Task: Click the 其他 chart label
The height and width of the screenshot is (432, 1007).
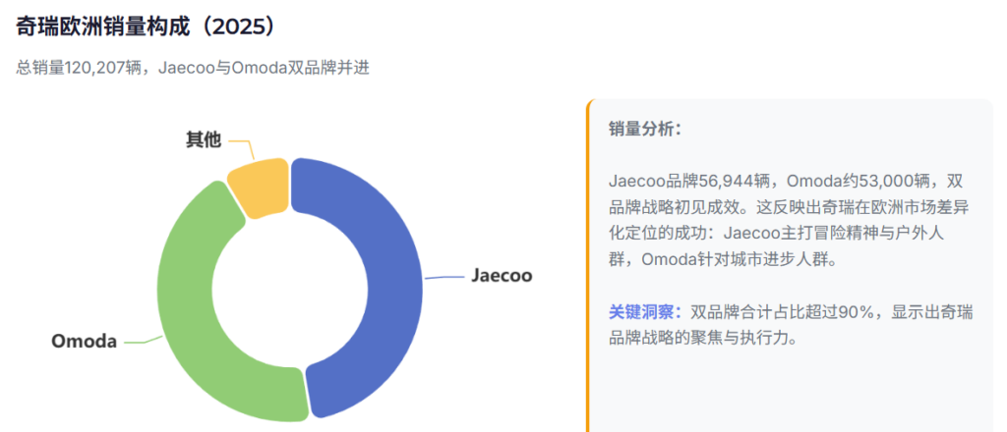Action: click(204, 139)
